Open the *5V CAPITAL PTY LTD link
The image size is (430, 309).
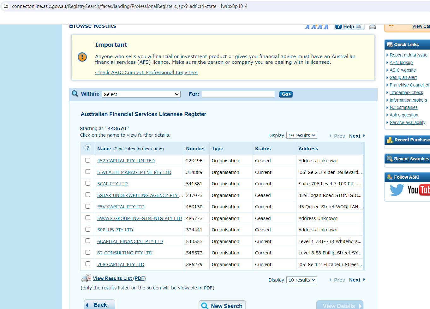[121, 207]
